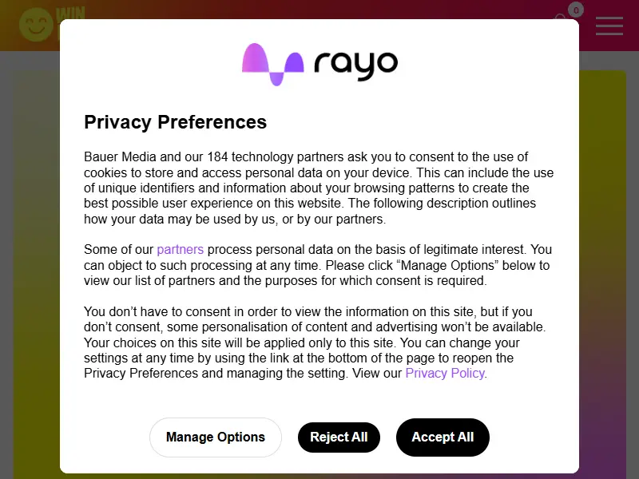Open the Manage Options settings

tap(216, 437)
